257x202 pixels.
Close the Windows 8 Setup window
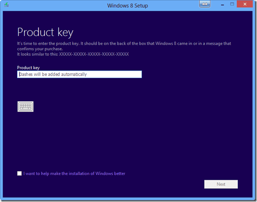[x=245, y=4]
